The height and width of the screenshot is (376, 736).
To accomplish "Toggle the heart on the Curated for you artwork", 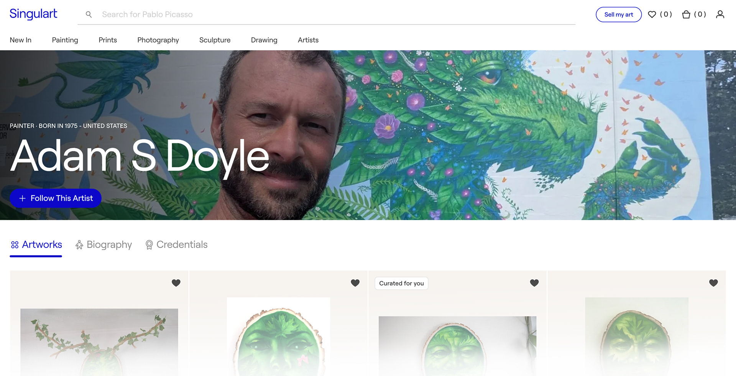I will [534, 283].
